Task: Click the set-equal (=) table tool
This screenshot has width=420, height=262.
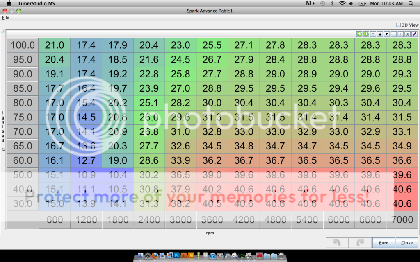Action: point(373,34)
